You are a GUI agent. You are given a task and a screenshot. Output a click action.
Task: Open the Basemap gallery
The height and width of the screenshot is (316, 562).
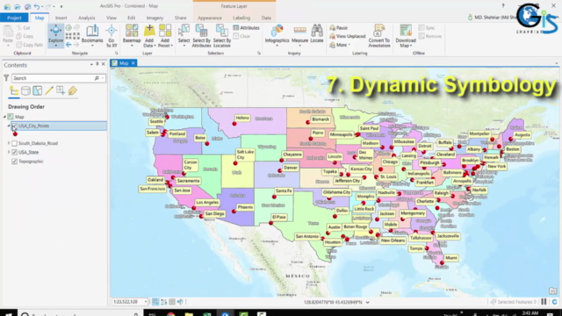point(132,35)
